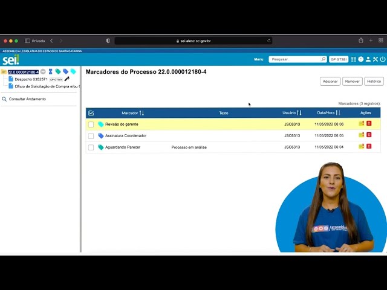Sort Data/Hora column descending with down arrow
The height and width of the screenshot is (290, 387).
point(339,113)
